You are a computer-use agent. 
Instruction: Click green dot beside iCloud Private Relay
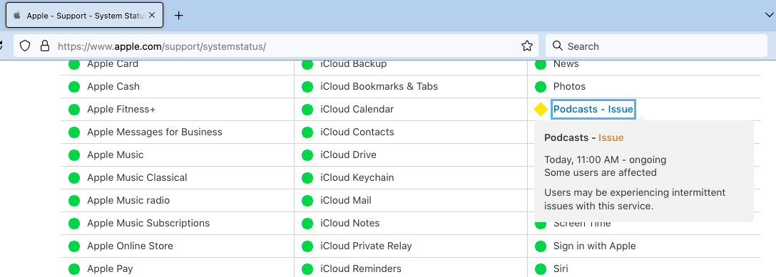[x=307, y=246]
